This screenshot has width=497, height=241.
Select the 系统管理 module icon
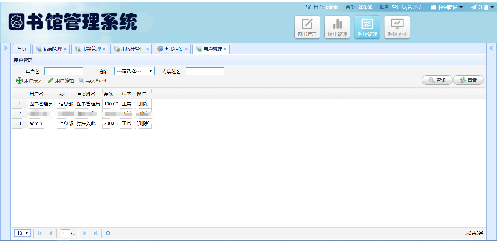(x=367, y=27)
